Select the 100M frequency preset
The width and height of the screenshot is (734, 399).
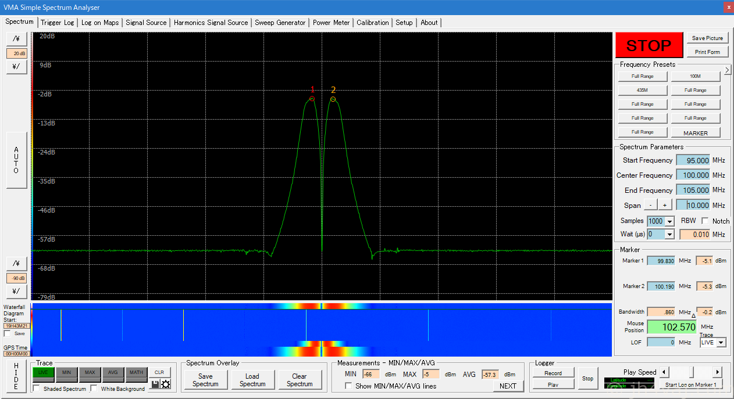pos(696,76)
